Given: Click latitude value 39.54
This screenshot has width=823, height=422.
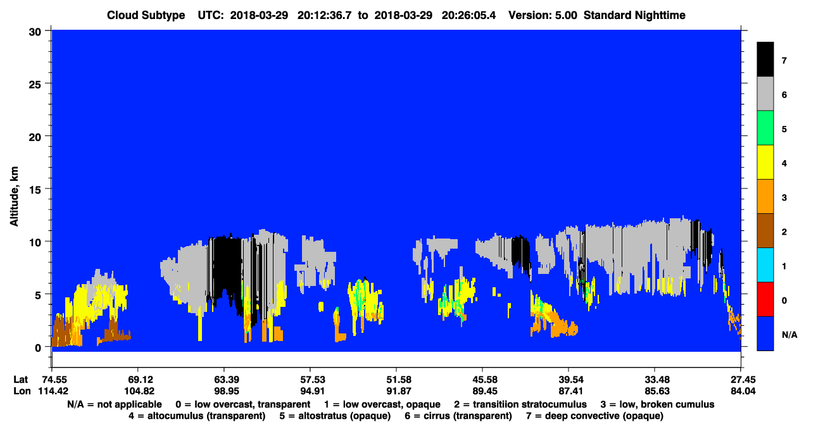Looking at the screenshot, I should point(569,380).
